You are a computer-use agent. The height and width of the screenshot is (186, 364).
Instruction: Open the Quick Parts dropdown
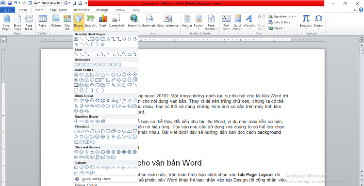tap(237, 22)
